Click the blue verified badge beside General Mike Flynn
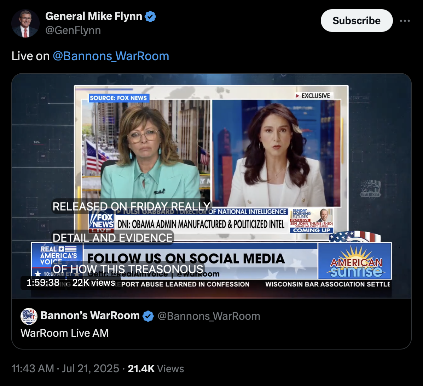Viewport: 423px width, 386px height. [x=150, y=17]
